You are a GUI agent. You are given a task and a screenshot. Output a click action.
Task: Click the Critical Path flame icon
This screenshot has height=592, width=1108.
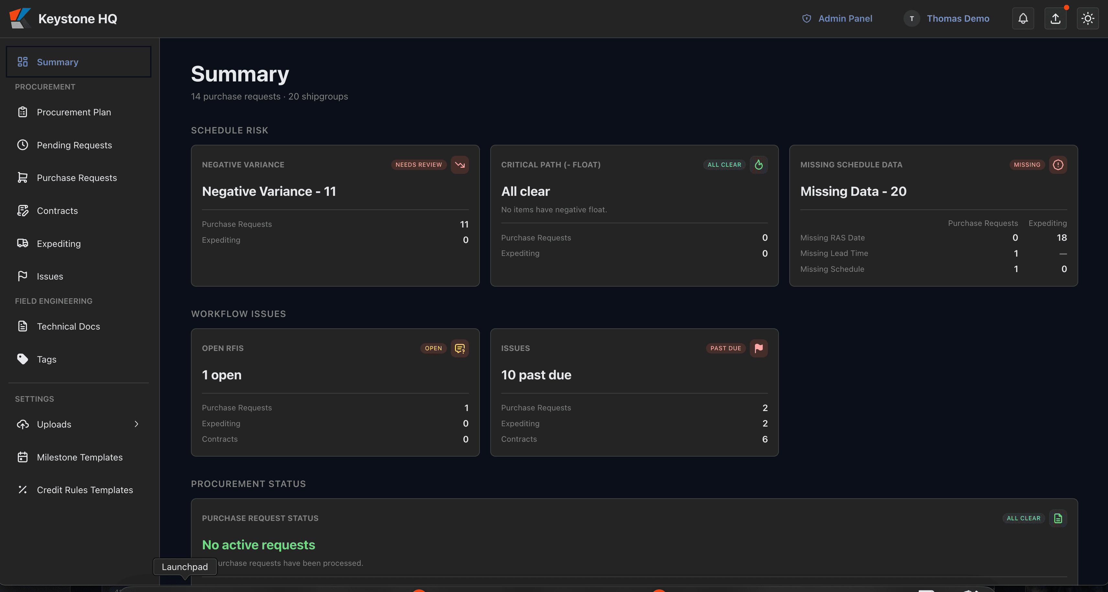click(x=759, y=164)
